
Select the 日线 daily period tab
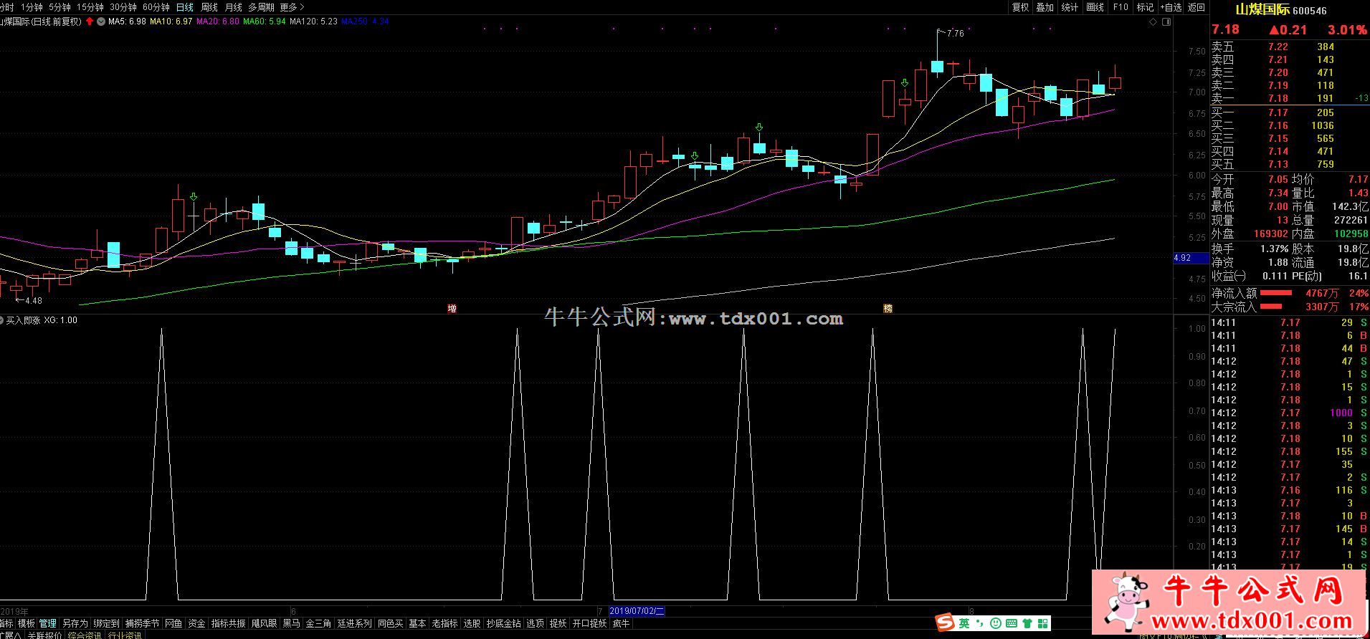pyautogui.click(x=185, y=7)
